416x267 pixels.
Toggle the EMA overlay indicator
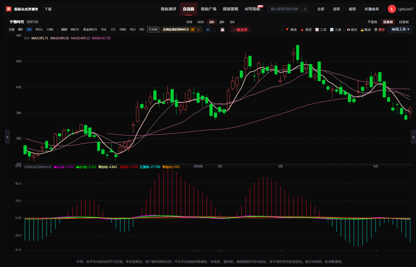point(50,30)
